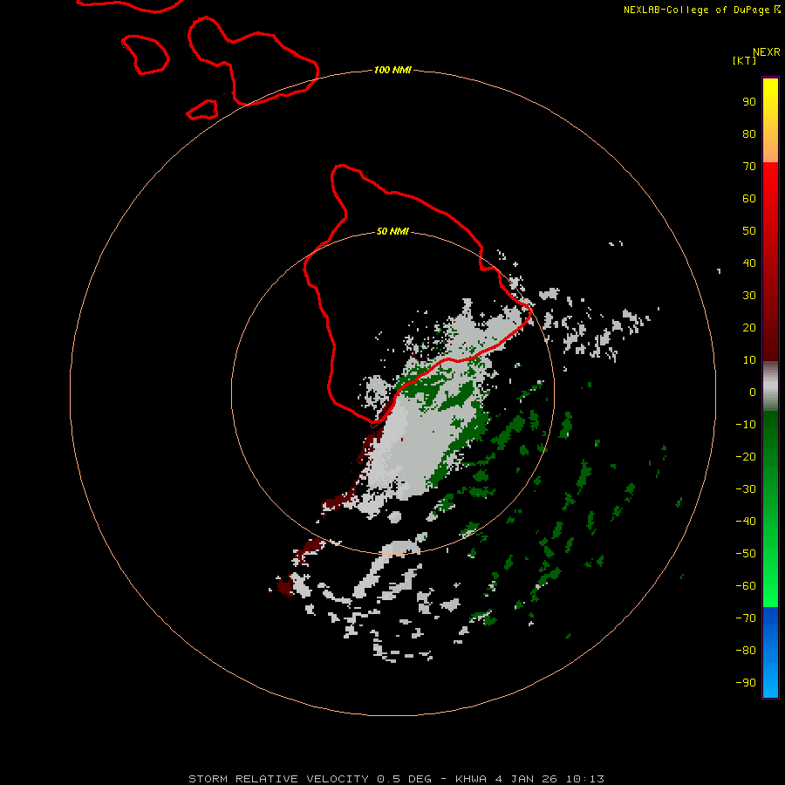785x785 pixels.
Task: Click the '-90' value on the velocity scale
Action: coord(746,683)
